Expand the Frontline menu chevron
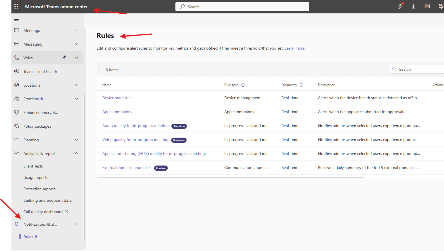The image size is (444, 251). [77, 99]
